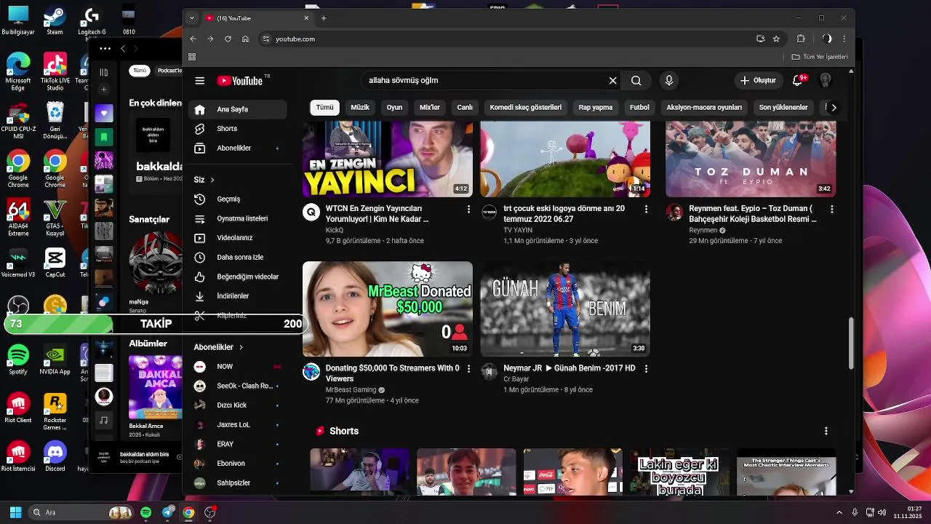The image size is (931, 524).
Task: Open CapCut desktop icon
Action: (x=55, y=263)
